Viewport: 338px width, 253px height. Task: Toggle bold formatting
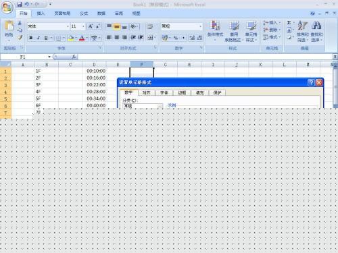[x=31, y=38]
